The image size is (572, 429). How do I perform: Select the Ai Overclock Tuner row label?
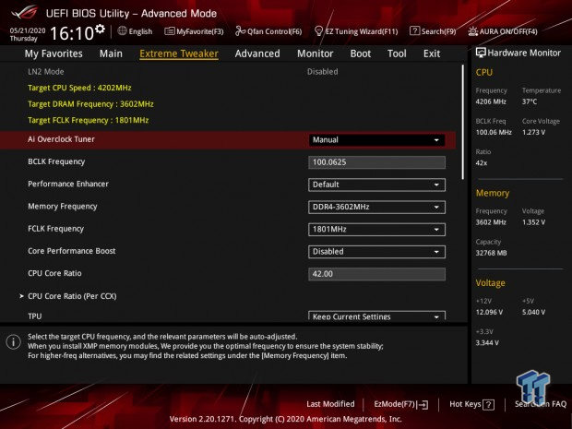tap(61, 139)
